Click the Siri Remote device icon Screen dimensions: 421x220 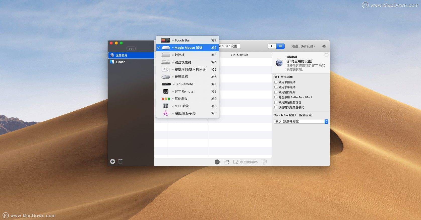tap(166, 84)
